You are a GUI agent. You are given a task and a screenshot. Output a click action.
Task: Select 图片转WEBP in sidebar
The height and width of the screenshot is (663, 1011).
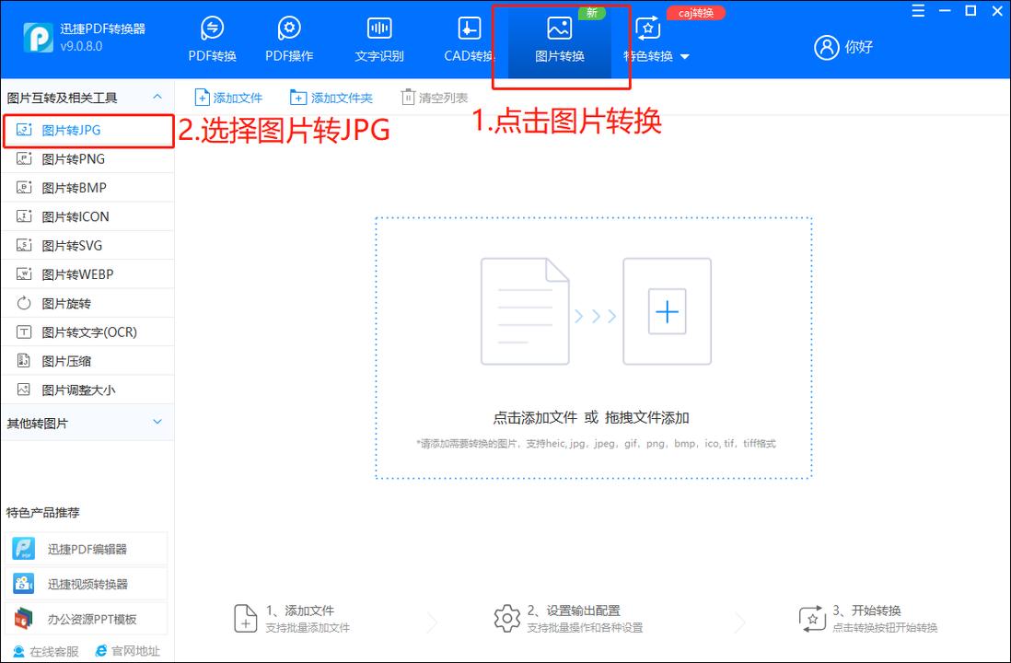click(88, 274)
